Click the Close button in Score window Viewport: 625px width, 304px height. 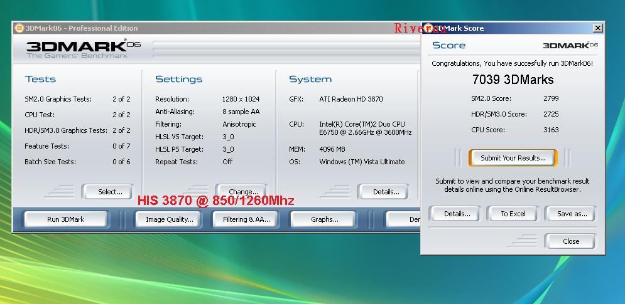click(x=571, y=241)
